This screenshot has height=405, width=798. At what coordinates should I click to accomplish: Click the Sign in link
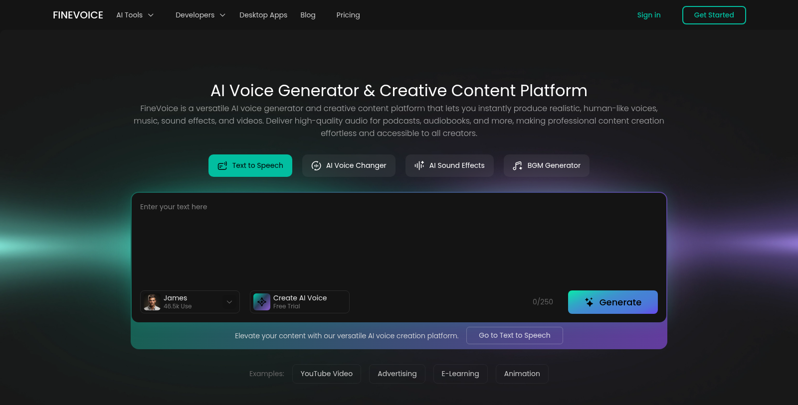pos(648,15)
